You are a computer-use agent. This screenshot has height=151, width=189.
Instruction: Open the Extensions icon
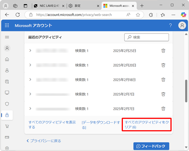coord(151,15)
